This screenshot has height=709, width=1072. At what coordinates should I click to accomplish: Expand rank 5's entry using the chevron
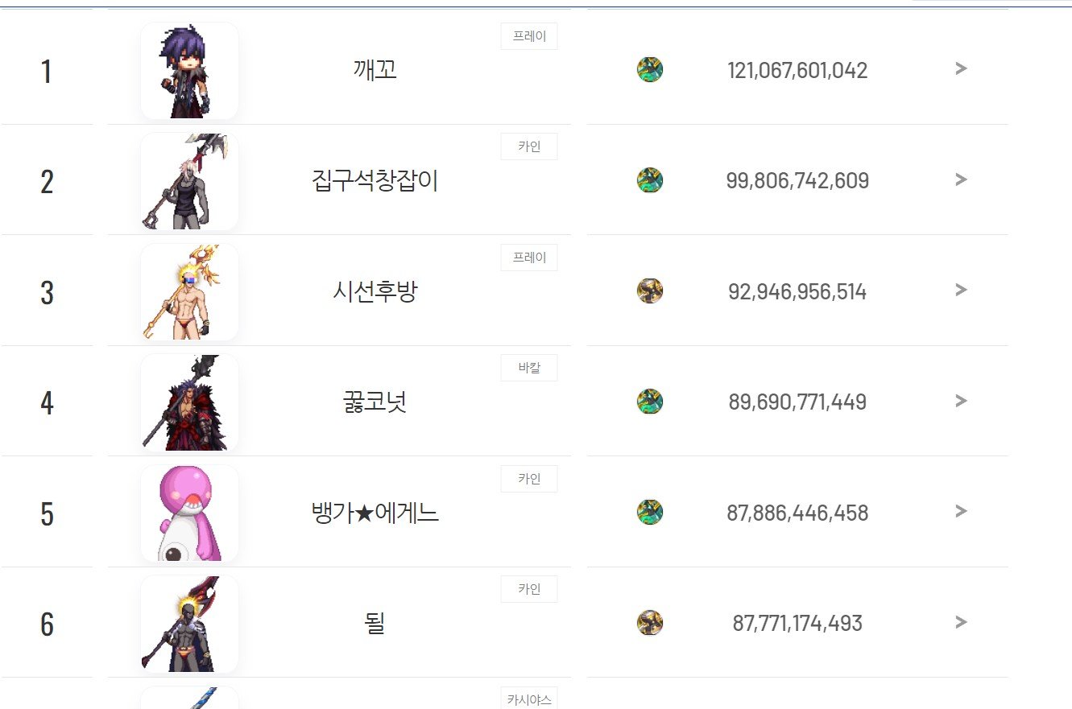tap(960, 512)
